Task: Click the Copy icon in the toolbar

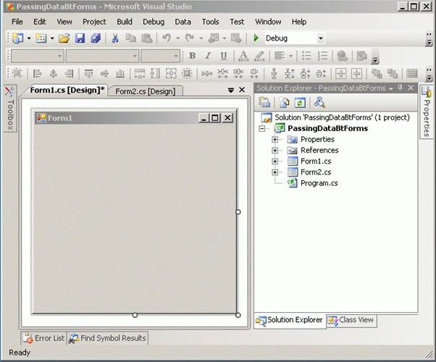Action: pos(130,38)
